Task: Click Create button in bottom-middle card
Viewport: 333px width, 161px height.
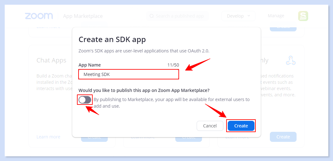Action: click(x=189, y=138)
